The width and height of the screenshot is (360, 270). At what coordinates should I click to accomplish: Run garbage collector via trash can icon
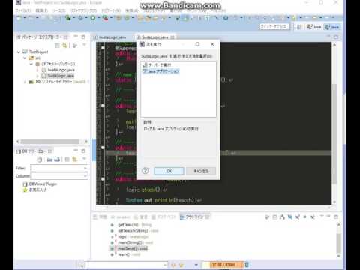click(247, 264)
